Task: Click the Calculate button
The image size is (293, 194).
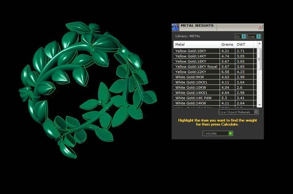Action: pyautogui.click(x=217, y=133)
